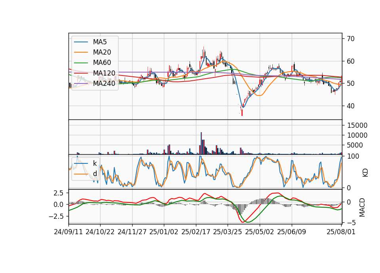Image resolution: width=380 pixels, height=273 pixels.
Task: Click the MA240 legend label
Action: (104, 83)
